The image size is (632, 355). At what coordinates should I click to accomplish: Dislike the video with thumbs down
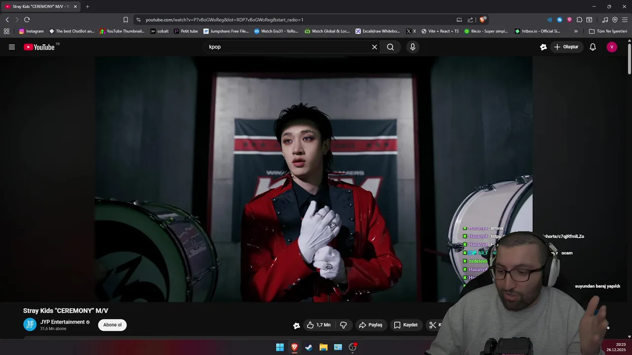click(344, 325)
